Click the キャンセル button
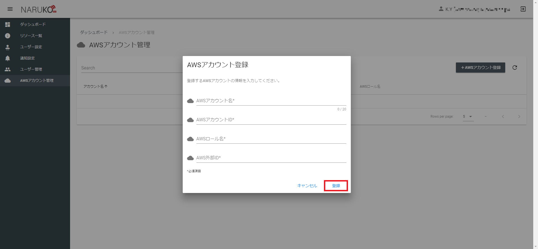Viewport: 538px width, 249px height. [307, 186]
